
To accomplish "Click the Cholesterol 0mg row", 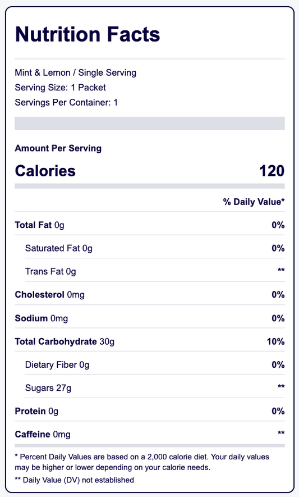I will point(150,295).
